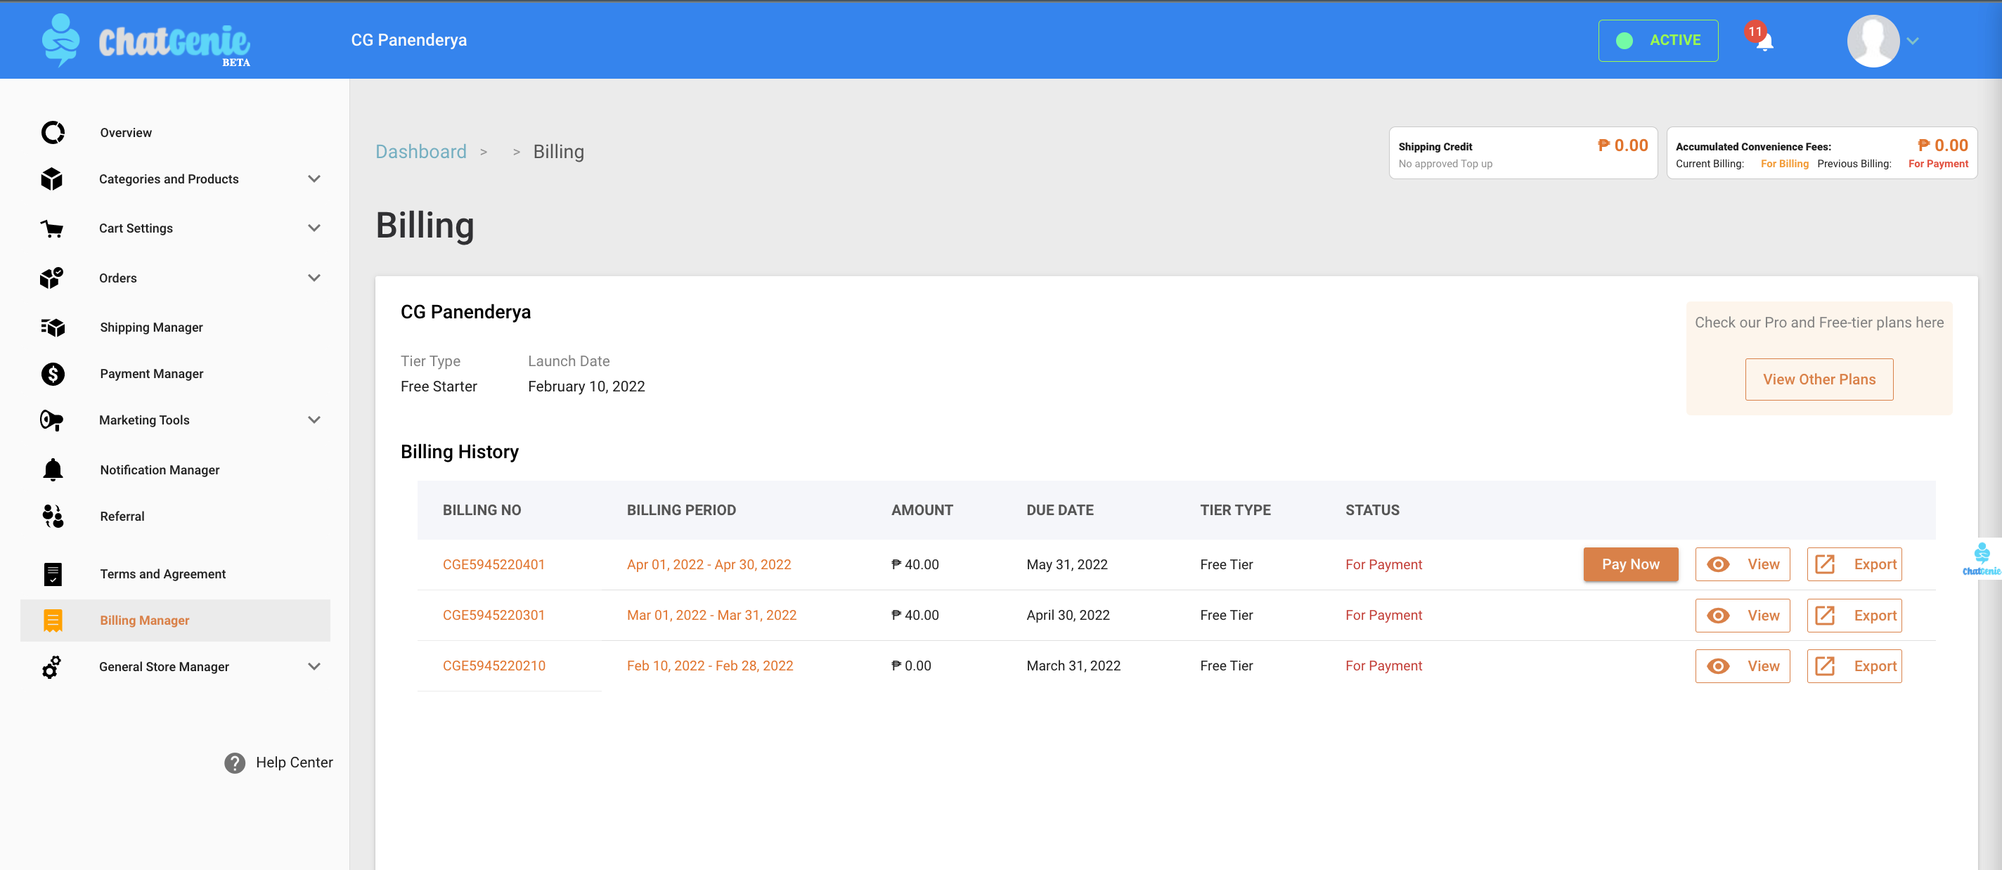Click the Referral people icon
Image resolution: width=2002 pixels, height=870 pixels.
coord(52,517)
